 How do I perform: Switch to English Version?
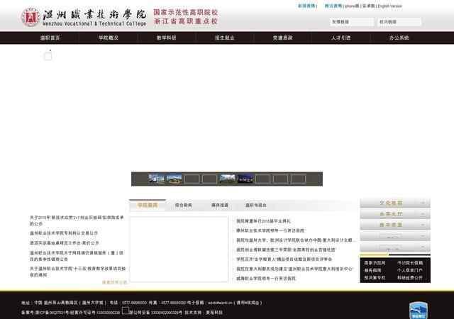coord(389,6)
